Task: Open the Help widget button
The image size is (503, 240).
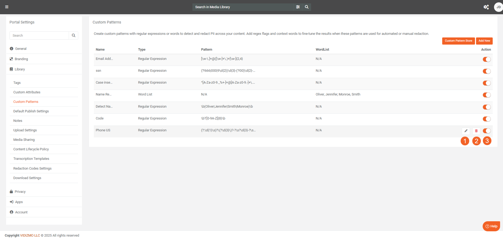Action: (491, 226)
